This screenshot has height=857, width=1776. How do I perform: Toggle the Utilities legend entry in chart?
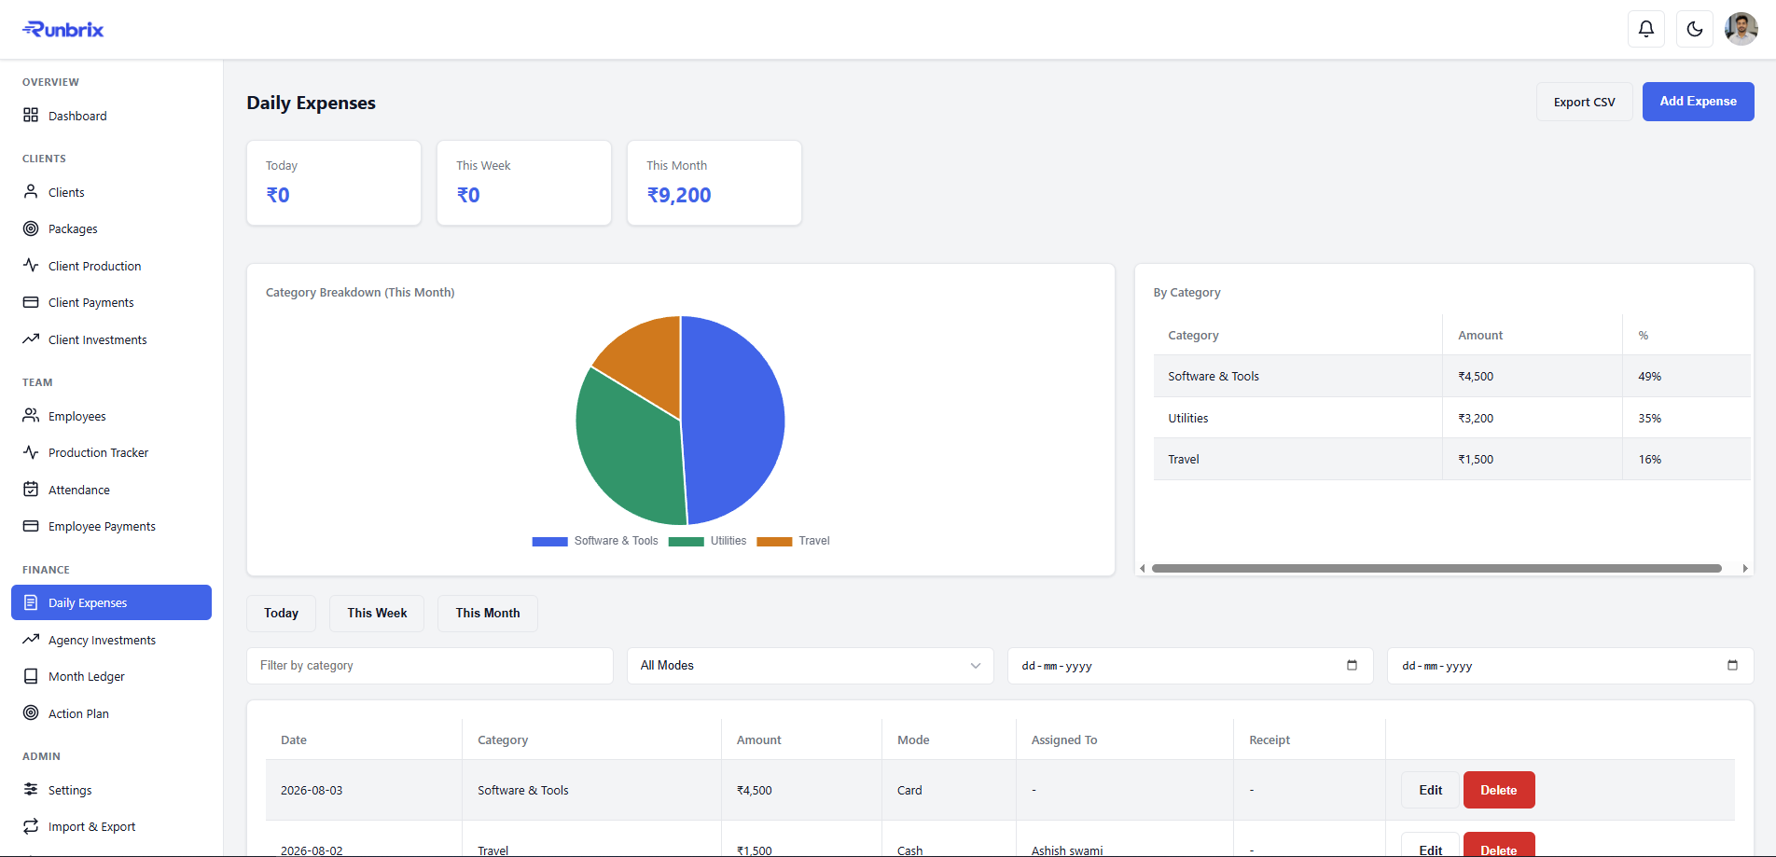pyautogui.click(x=707, y=541)
